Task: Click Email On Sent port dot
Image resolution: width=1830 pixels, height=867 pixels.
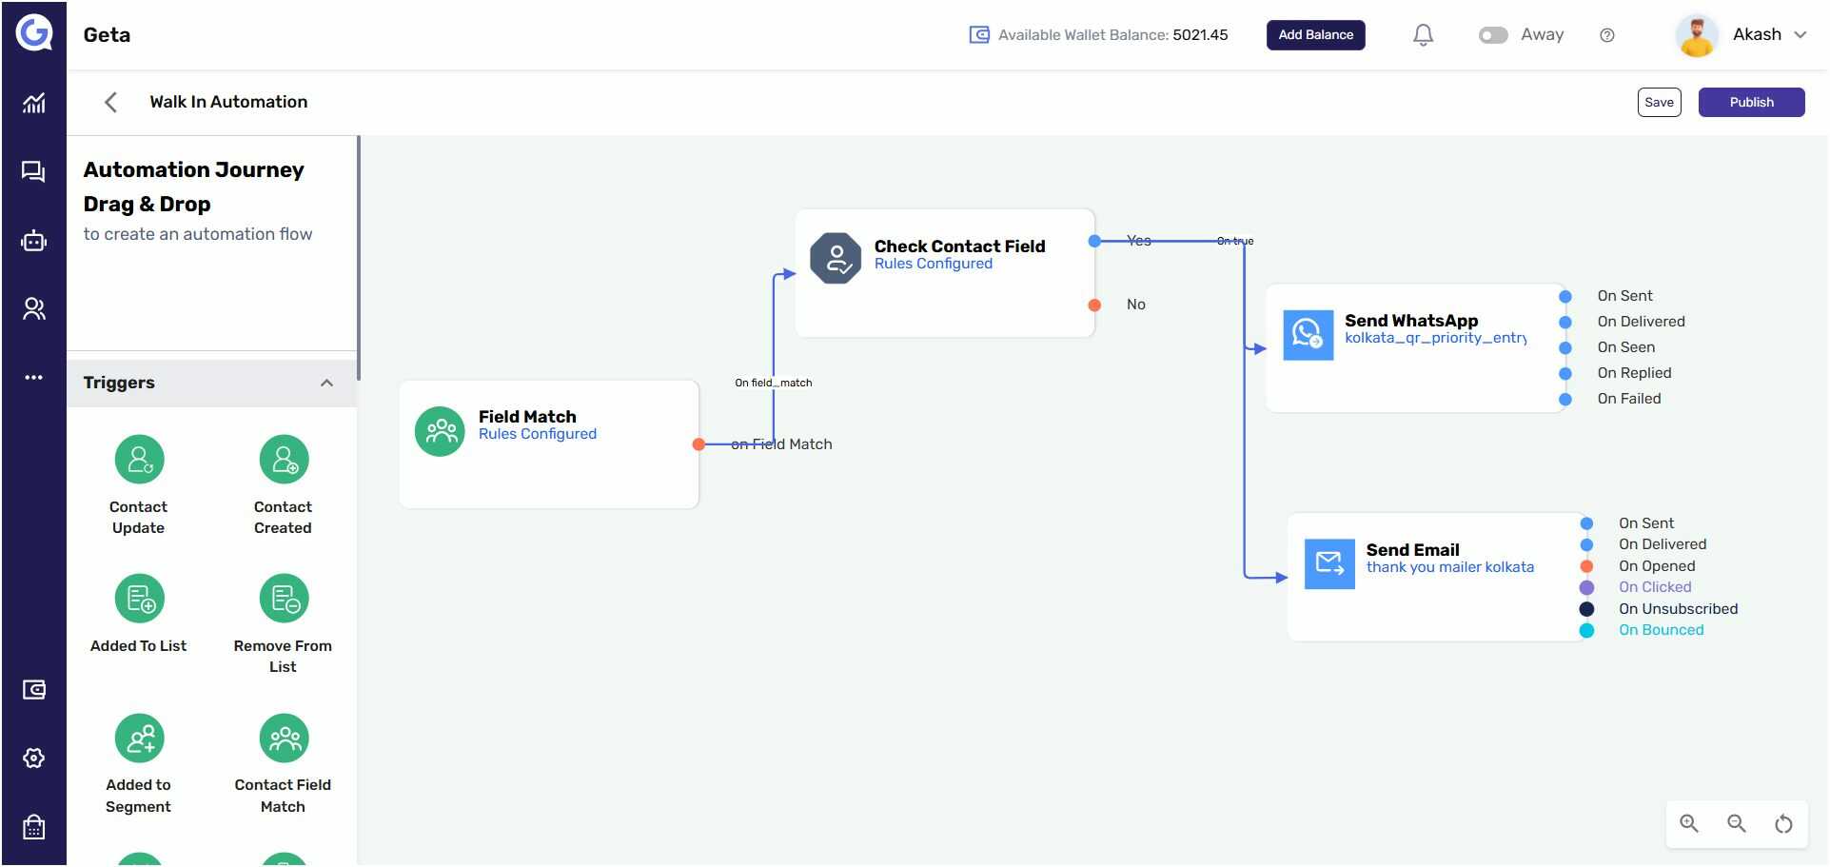Action: click(x=1586, y=523)
